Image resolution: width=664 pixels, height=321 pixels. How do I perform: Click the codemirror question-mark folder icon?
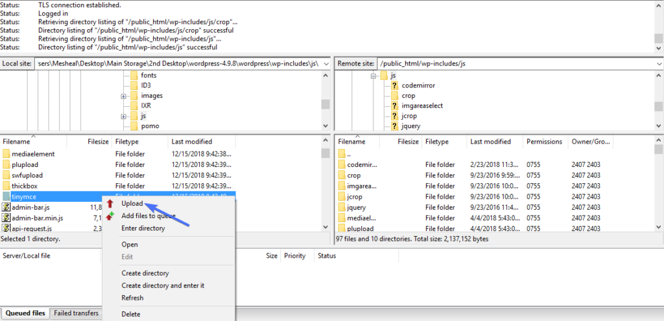[x=393, y=85]
